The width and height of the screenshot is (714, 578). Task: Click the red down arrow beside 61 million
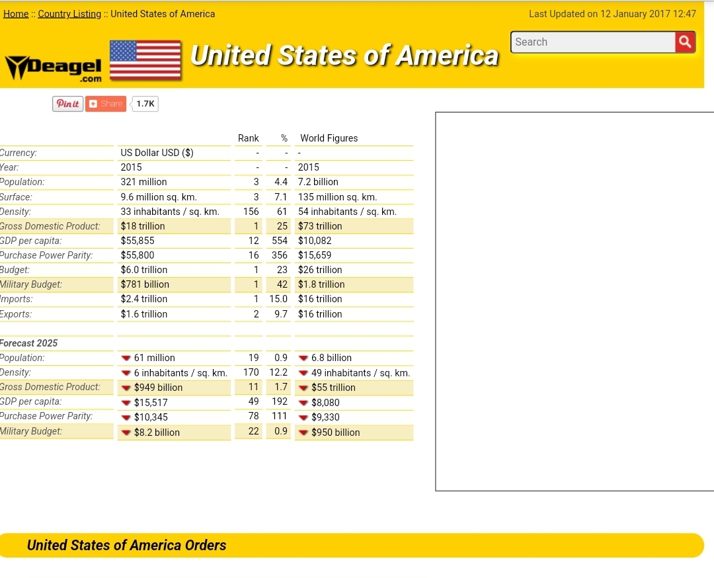[126, 358]
